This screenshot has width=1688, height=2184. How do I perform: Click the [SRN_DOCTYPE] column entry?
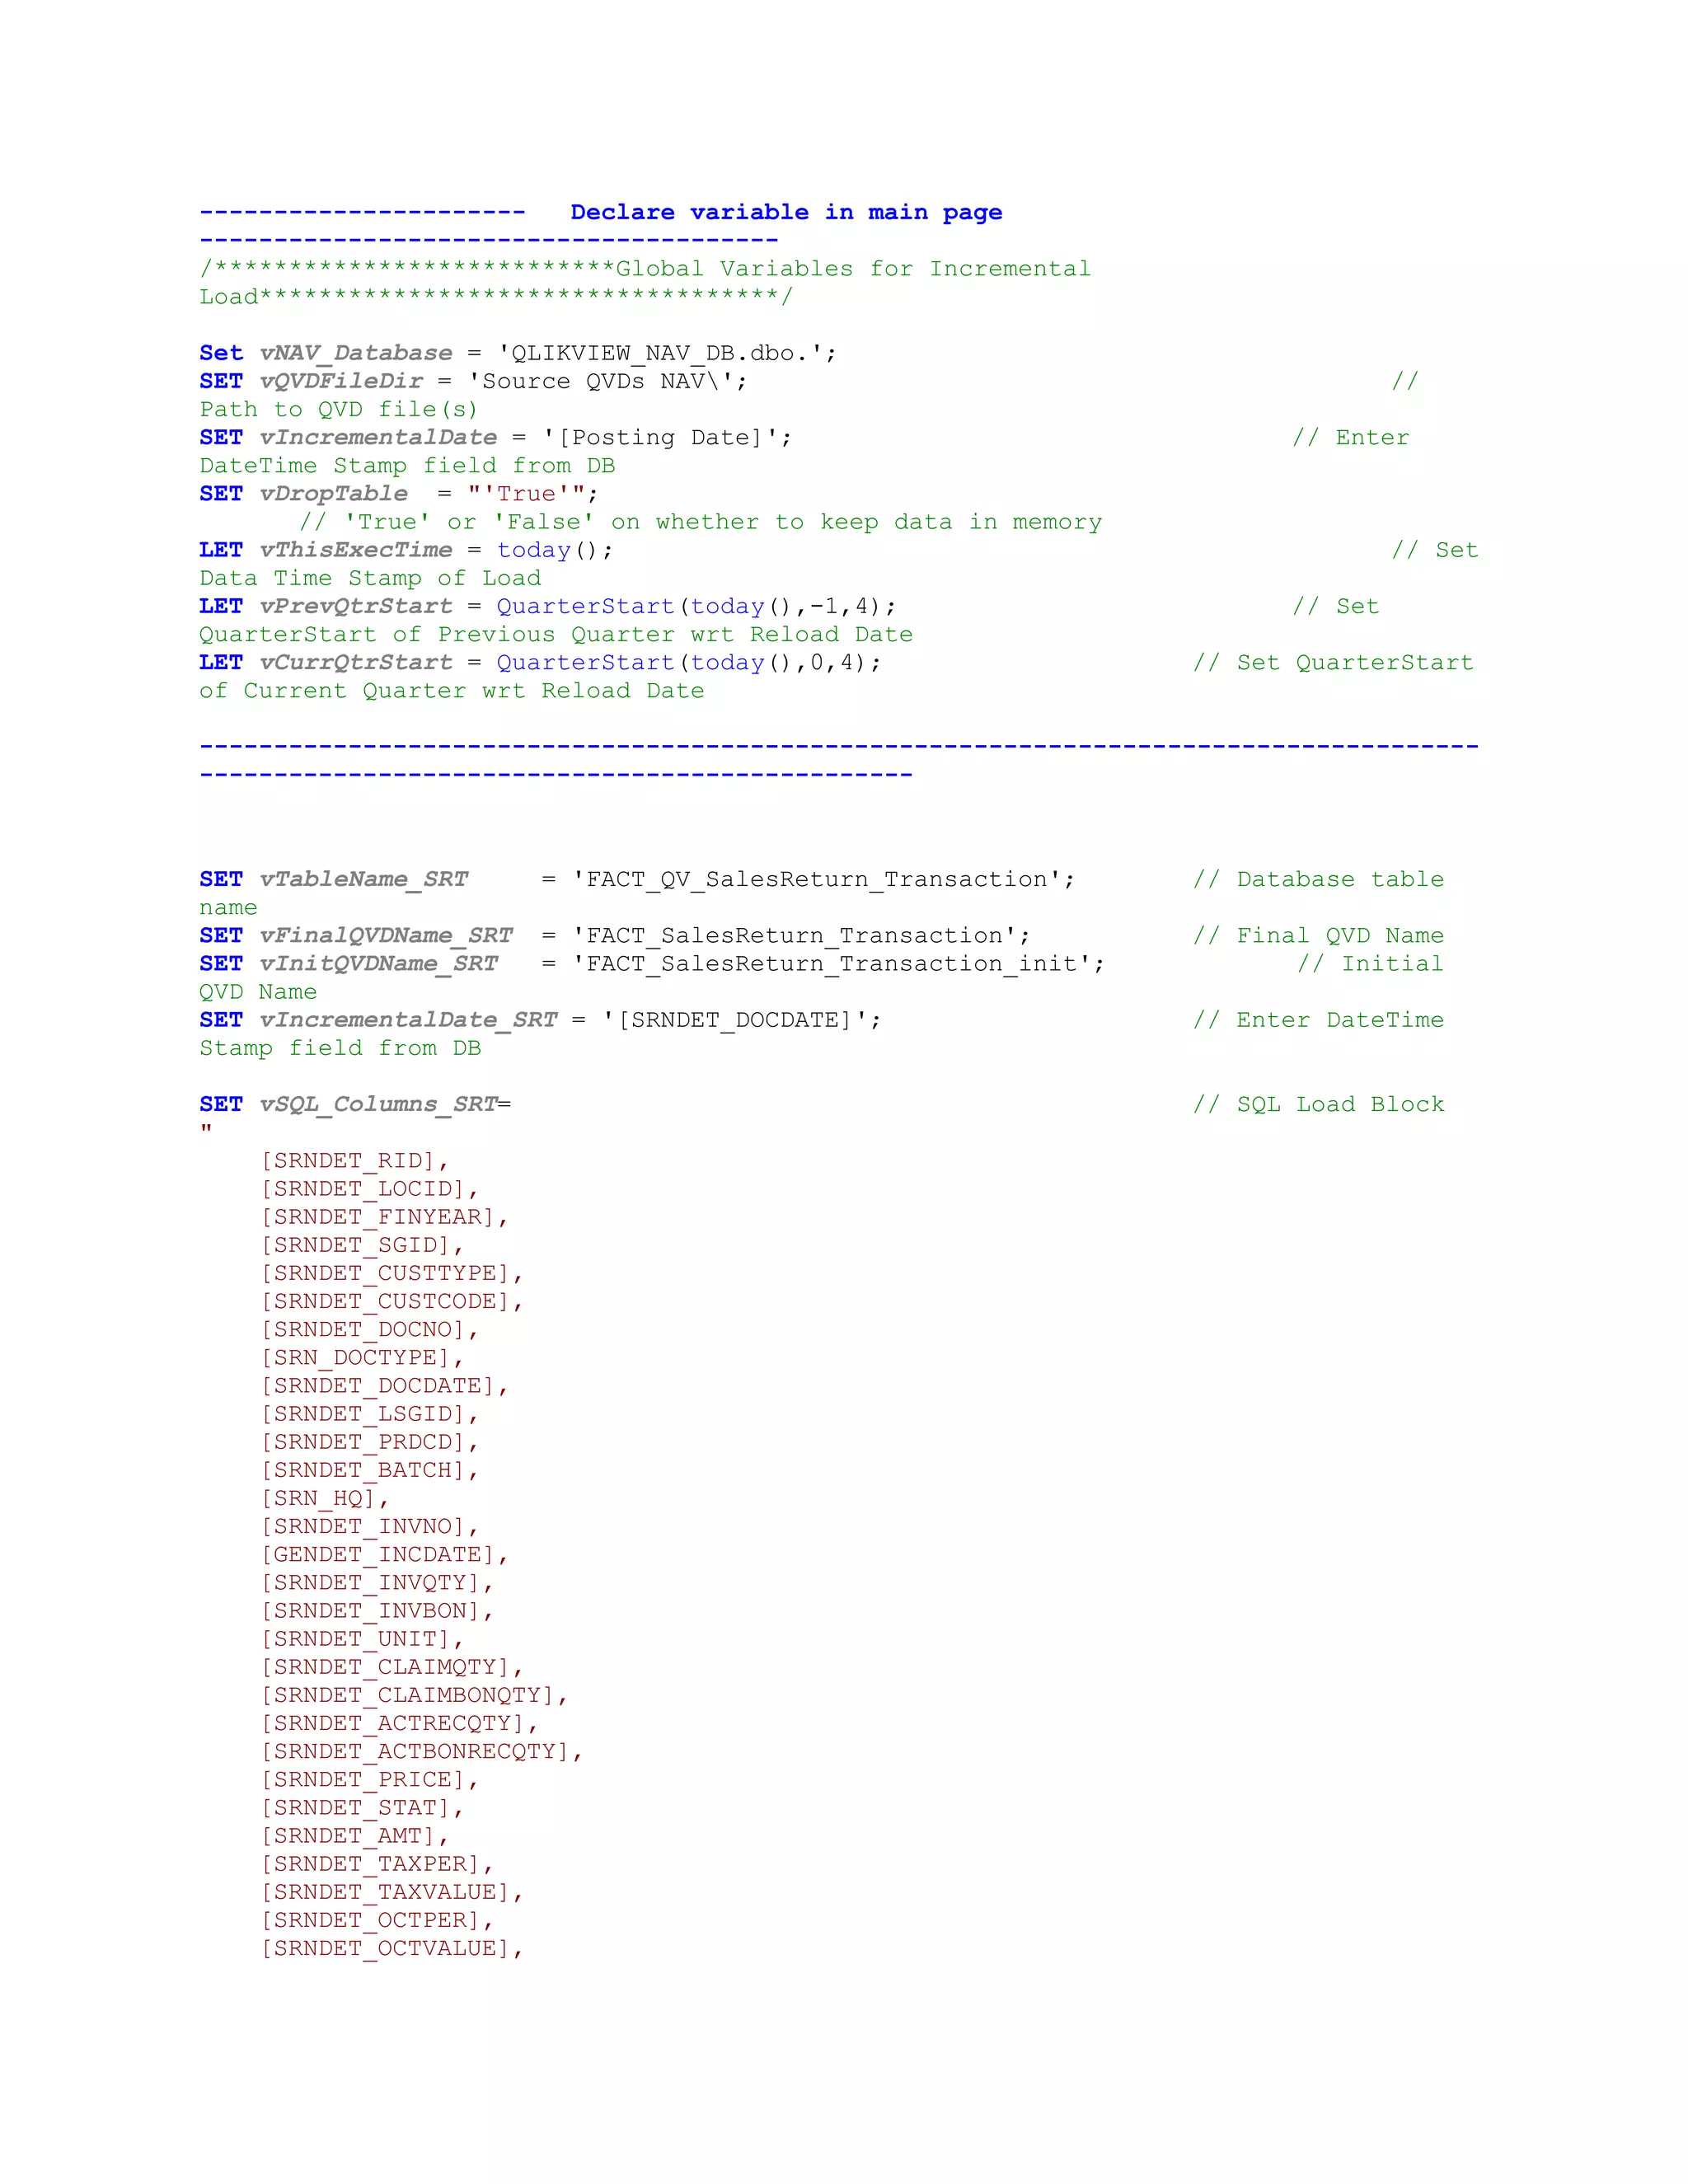pyautogui.click(x=355, y=1357)
